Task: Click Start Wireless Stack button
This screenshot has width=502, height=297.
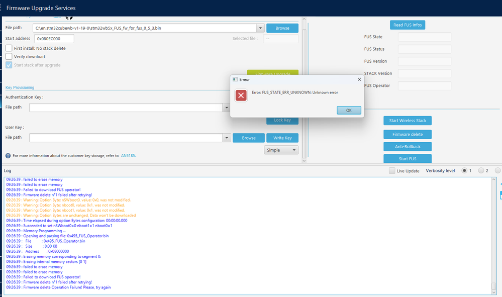Action: point(408,121)
